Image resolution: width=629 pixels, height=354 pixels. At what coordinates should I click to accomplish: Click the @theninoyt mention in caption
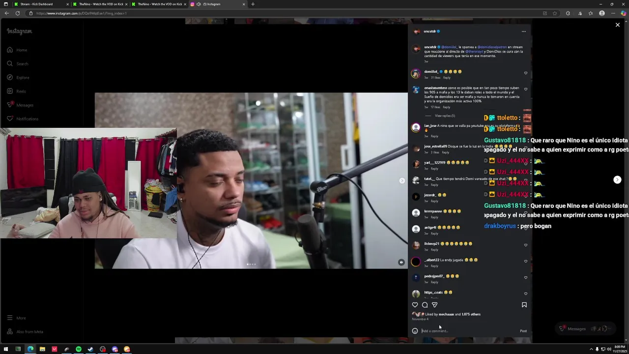(474, 52)
